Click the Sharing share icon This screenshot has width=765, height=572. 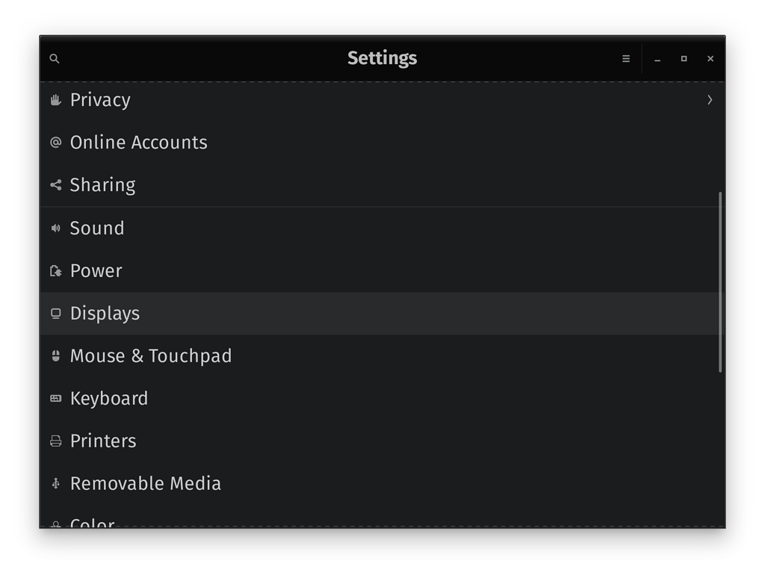tap(55, 185)
